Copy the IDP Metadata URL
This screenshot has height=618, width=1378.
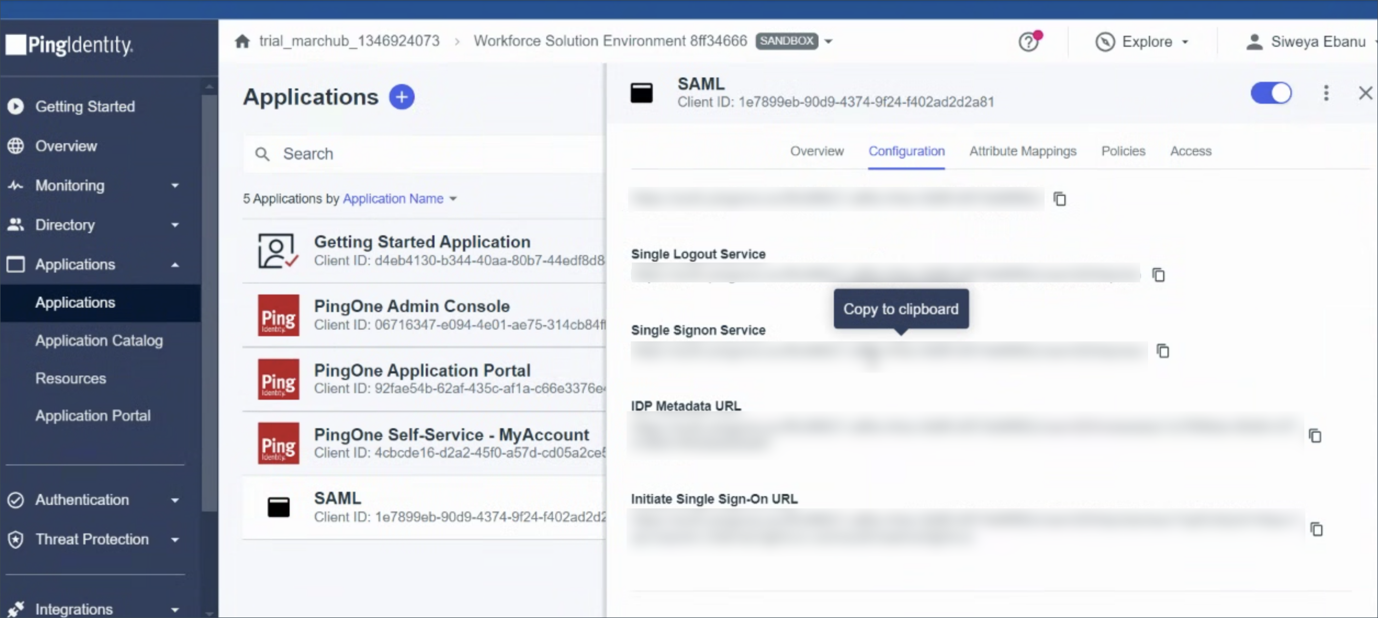point(1315,436)
